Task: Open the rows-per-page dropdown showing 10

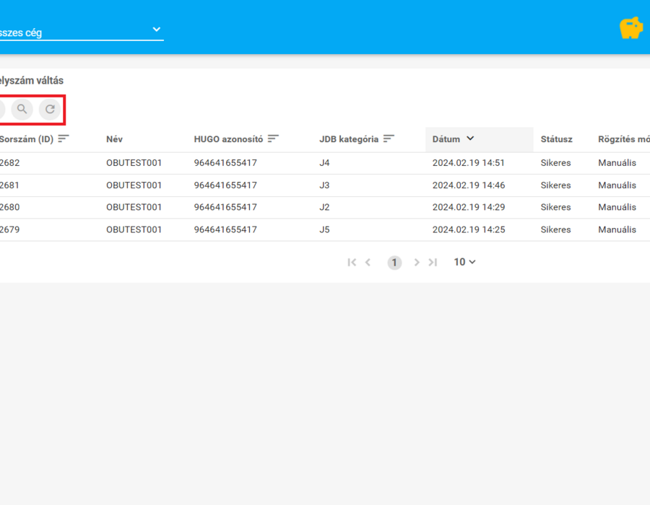Action: (464, 262)
